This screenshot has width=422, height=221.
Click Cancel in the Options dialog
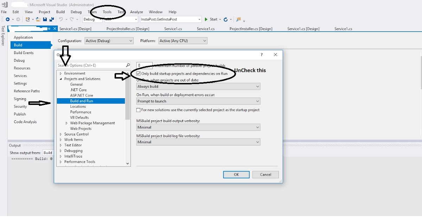[x=266, y=174]
